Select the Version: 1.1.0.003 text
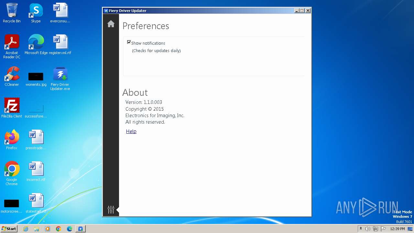The width and height of the screenshot is (414, 233). click(144, 102)
